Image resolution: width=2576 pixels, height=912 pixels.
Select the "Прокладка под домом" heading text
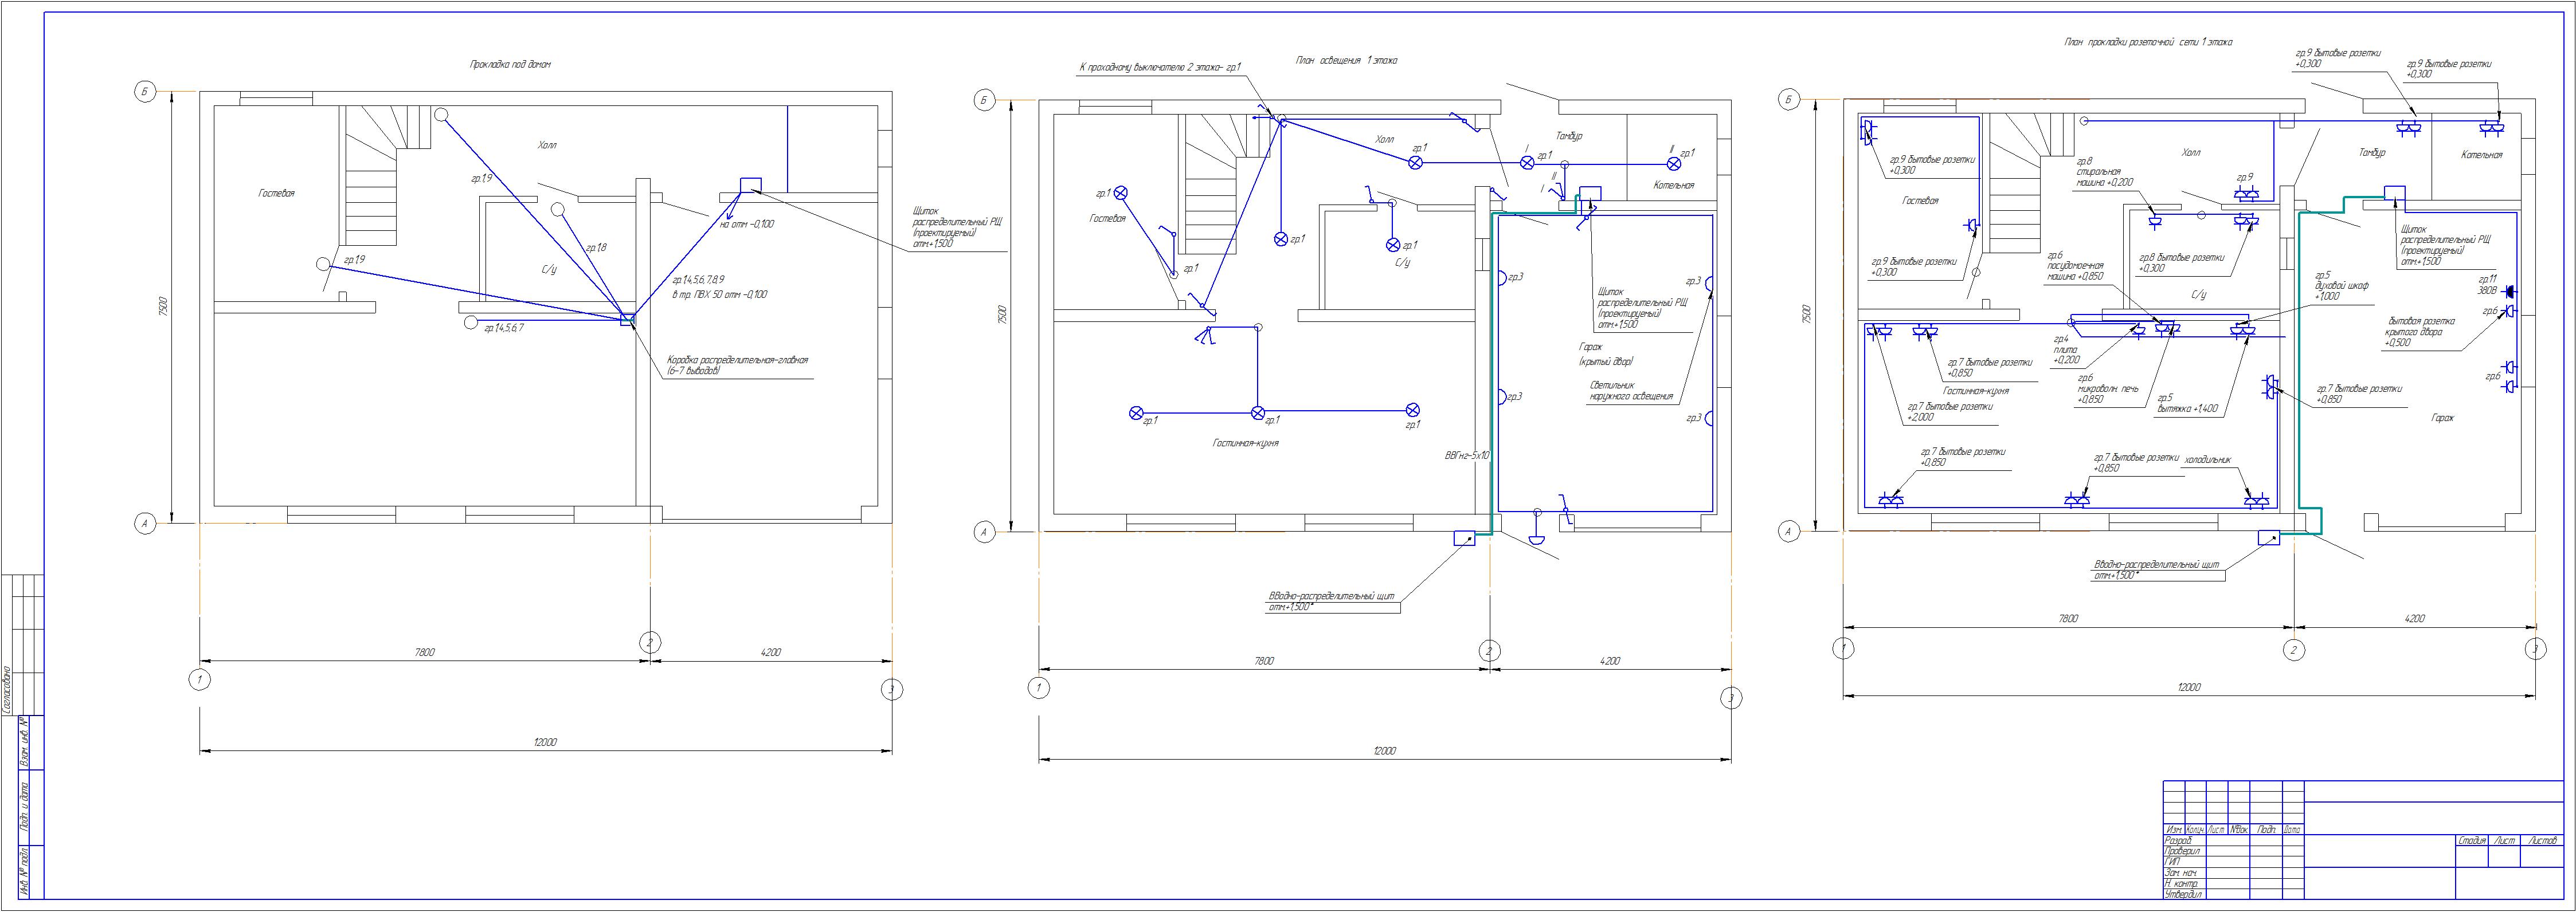[x=510, y=63]
